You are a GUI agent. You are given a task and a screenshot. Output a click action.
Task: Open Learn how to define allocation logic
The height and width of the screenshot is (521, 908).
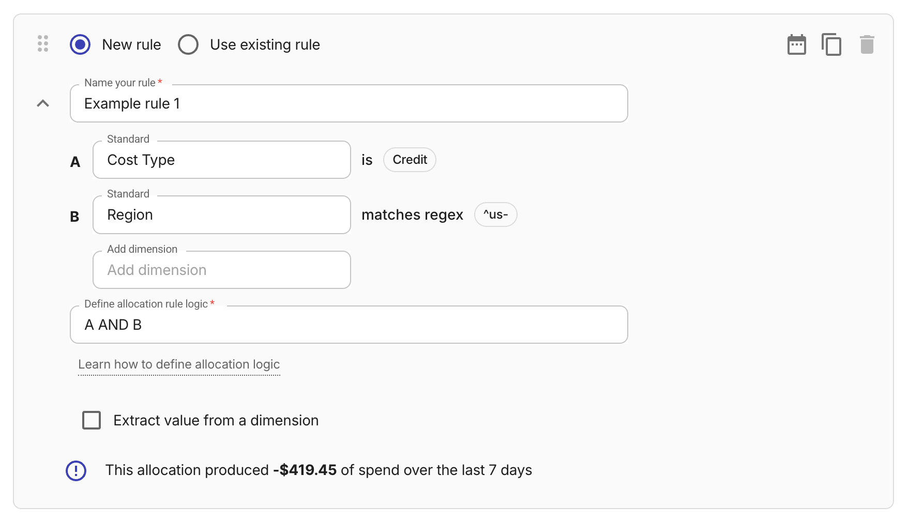click(179, 364)
